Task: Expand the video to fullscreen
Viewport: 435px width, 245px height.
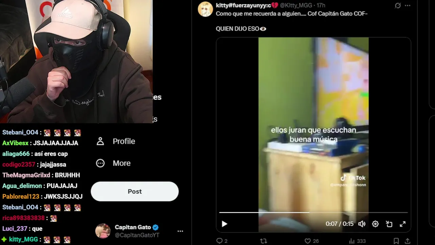Action: tap(403, 224)
